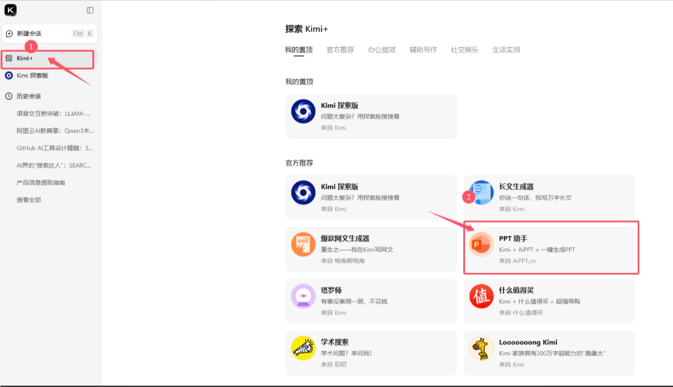Click the PPT 助手 PowerPoint icon

pos(481,244)
